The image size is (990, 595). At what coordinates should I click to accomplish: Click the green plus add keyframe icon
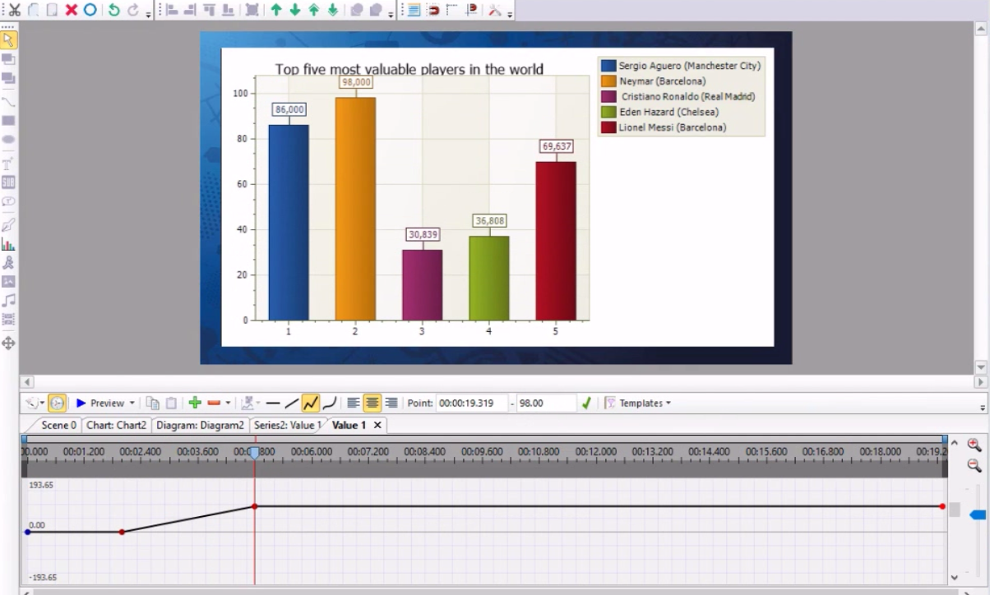point(195,403)
